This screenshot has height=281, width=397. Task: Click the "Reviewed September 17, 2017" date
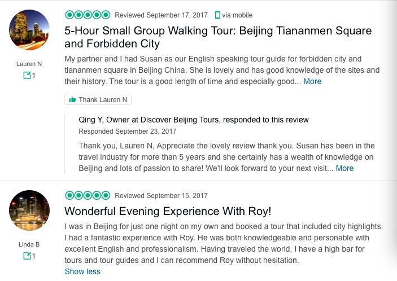[x=161, y=15]
